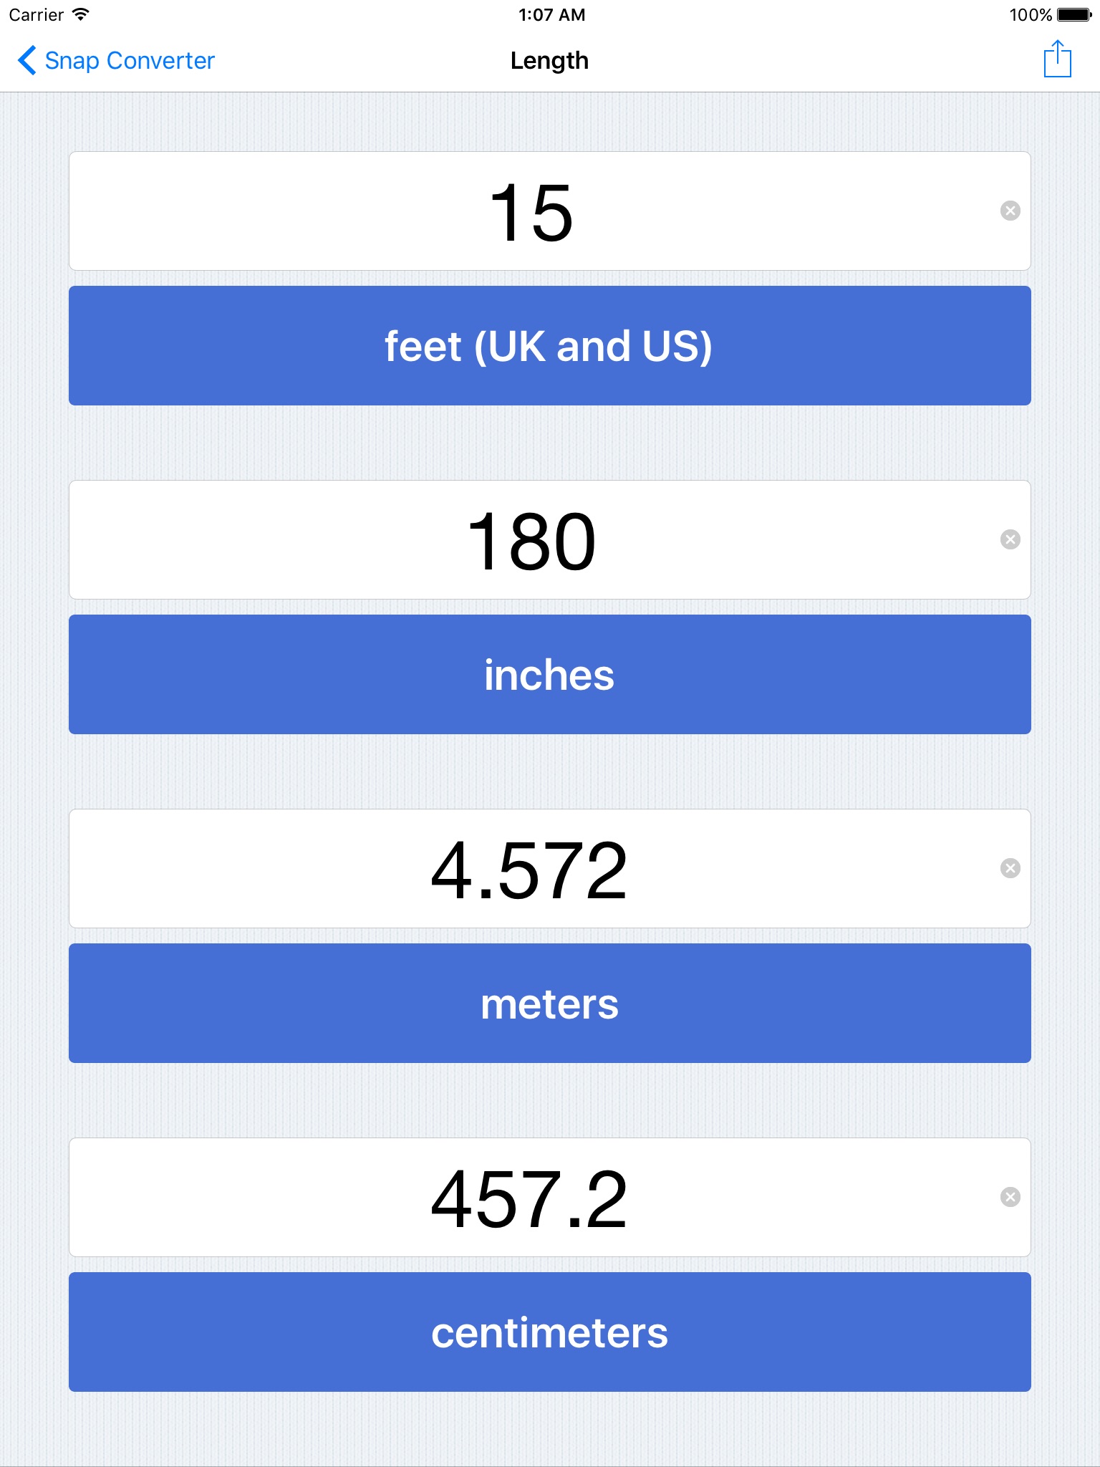Tap the back chevron arrow icon

click(26, 60)
